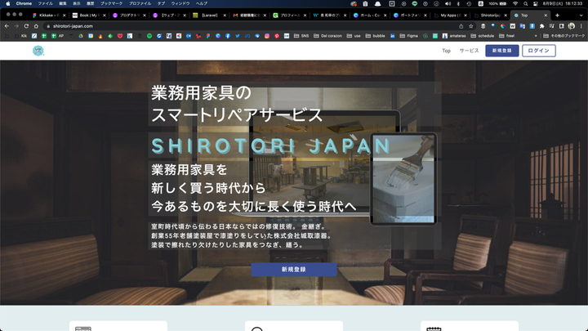Open the Pinterest bookmark icon

[277, 36]
